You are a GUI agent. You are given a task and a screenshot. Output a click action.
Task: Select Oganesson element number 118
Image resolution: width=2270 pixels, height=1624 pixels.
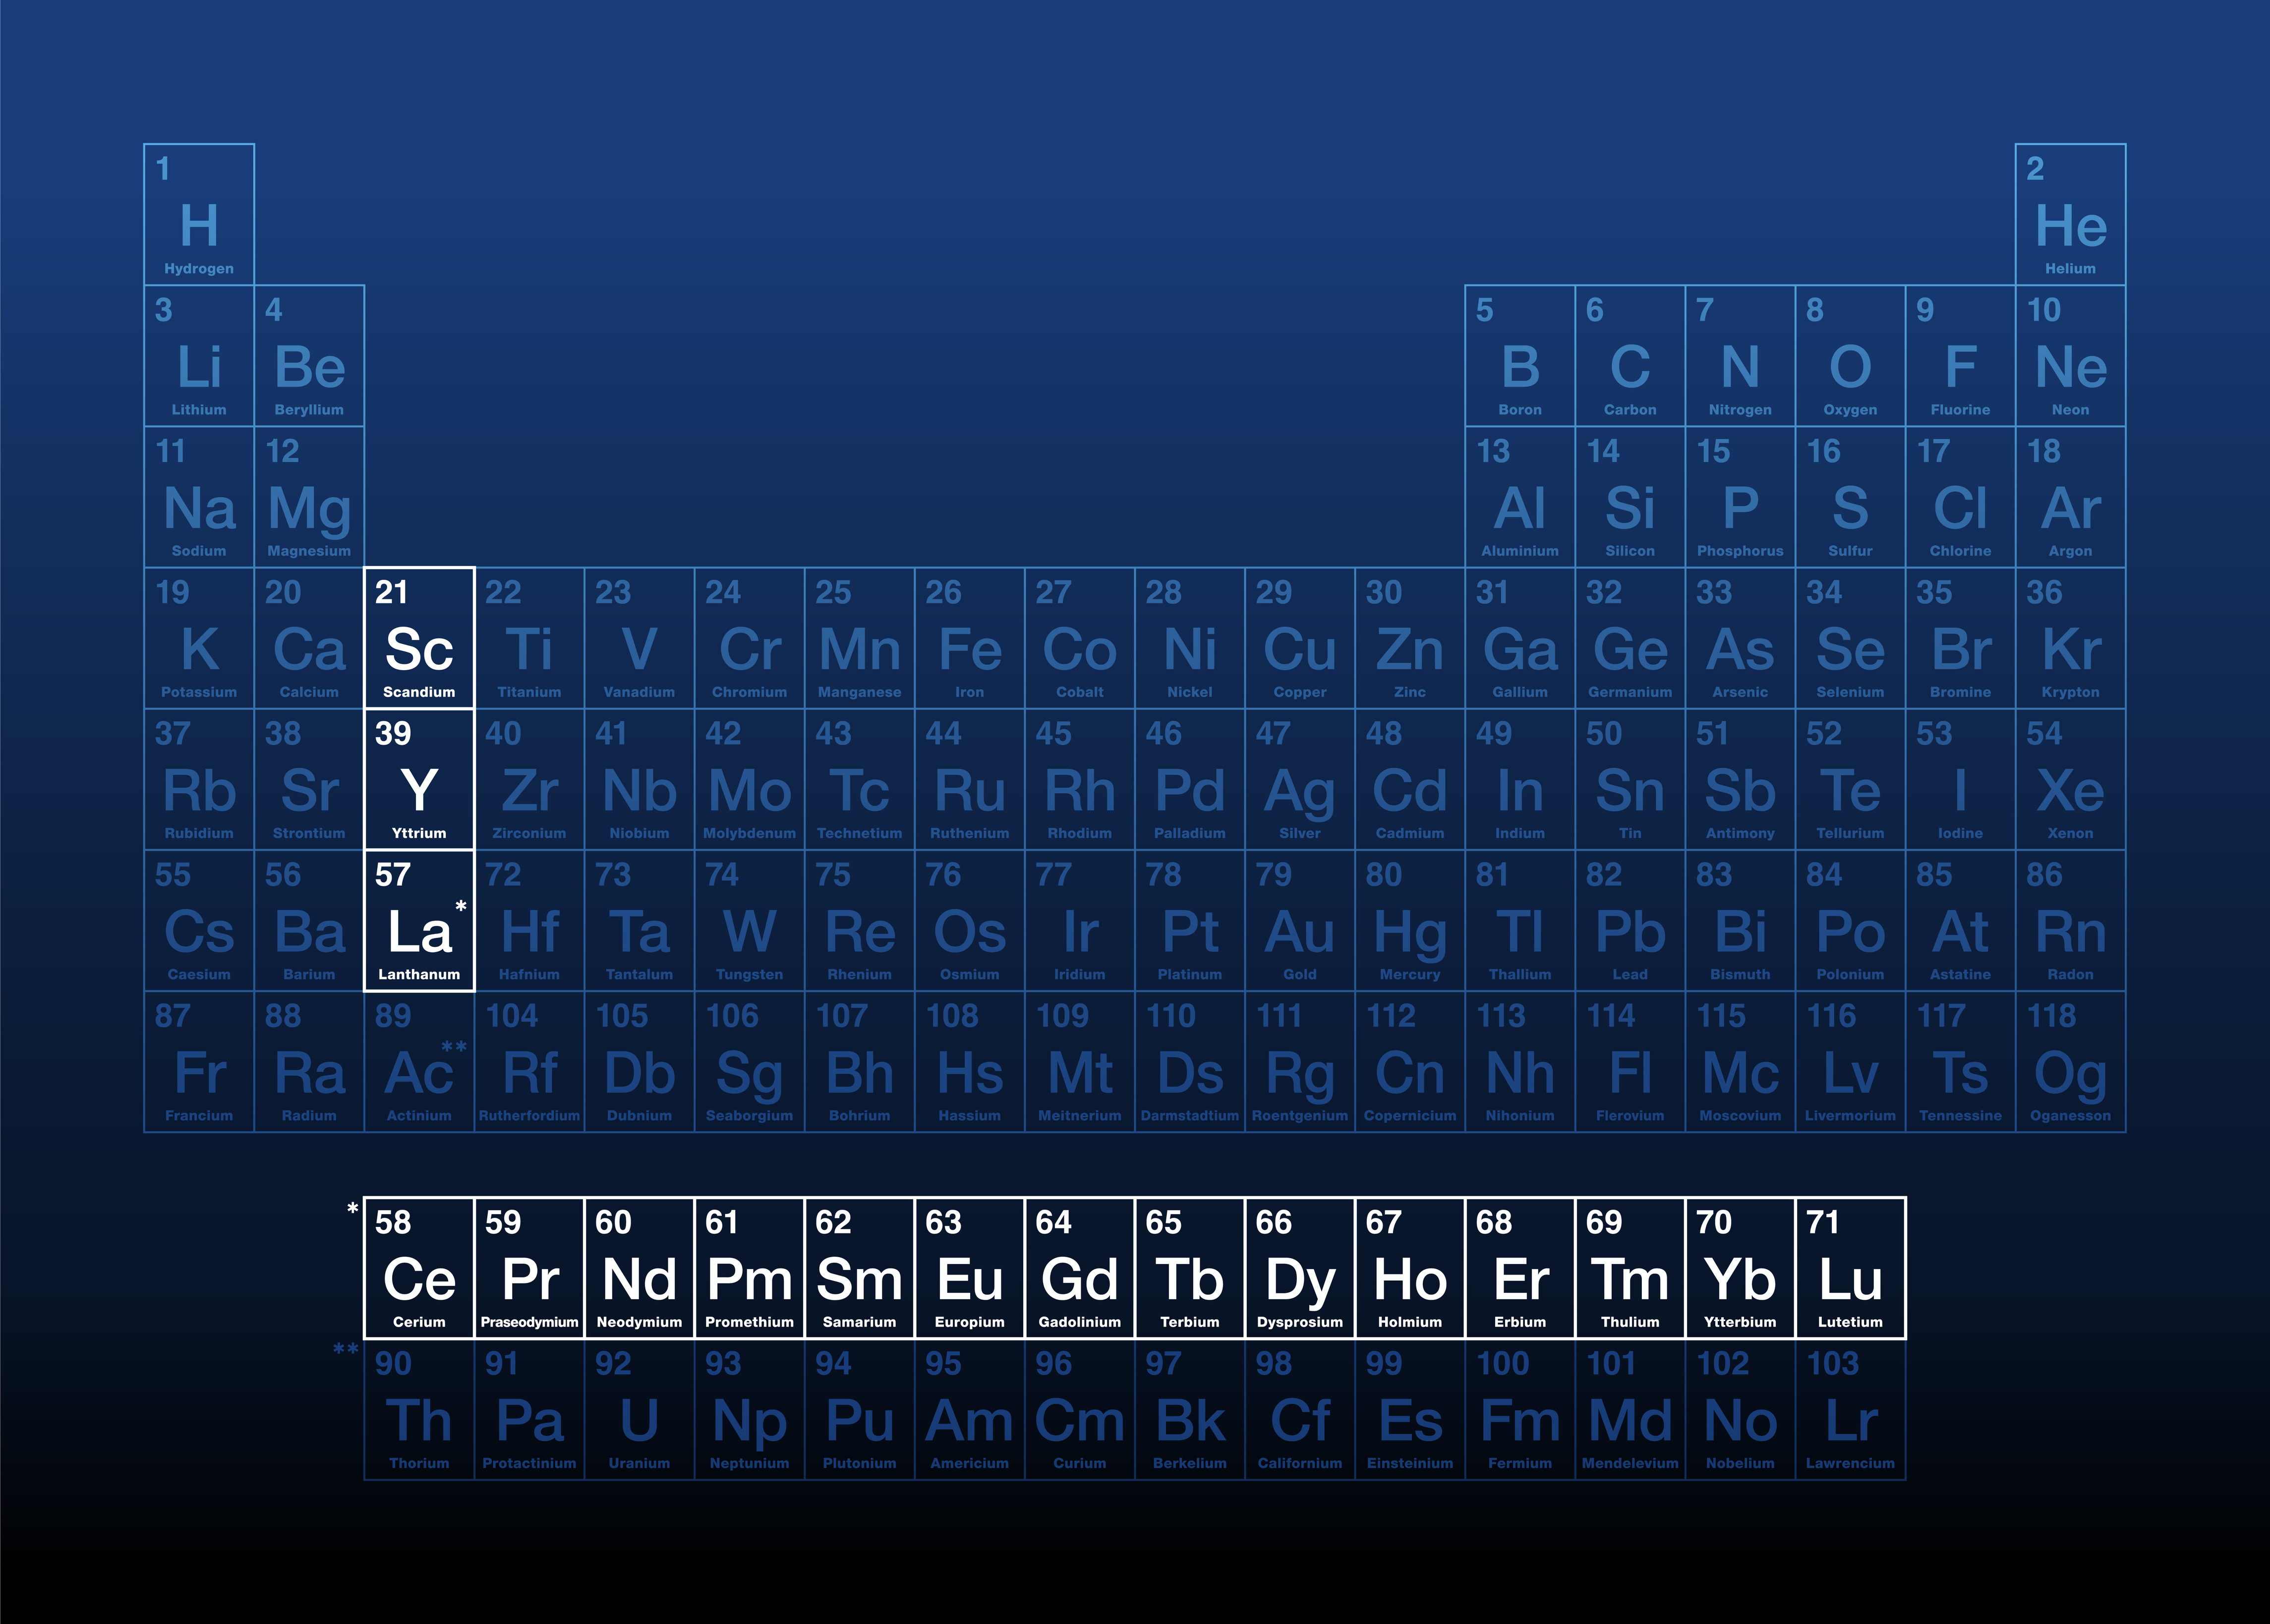point(2070,1062)
